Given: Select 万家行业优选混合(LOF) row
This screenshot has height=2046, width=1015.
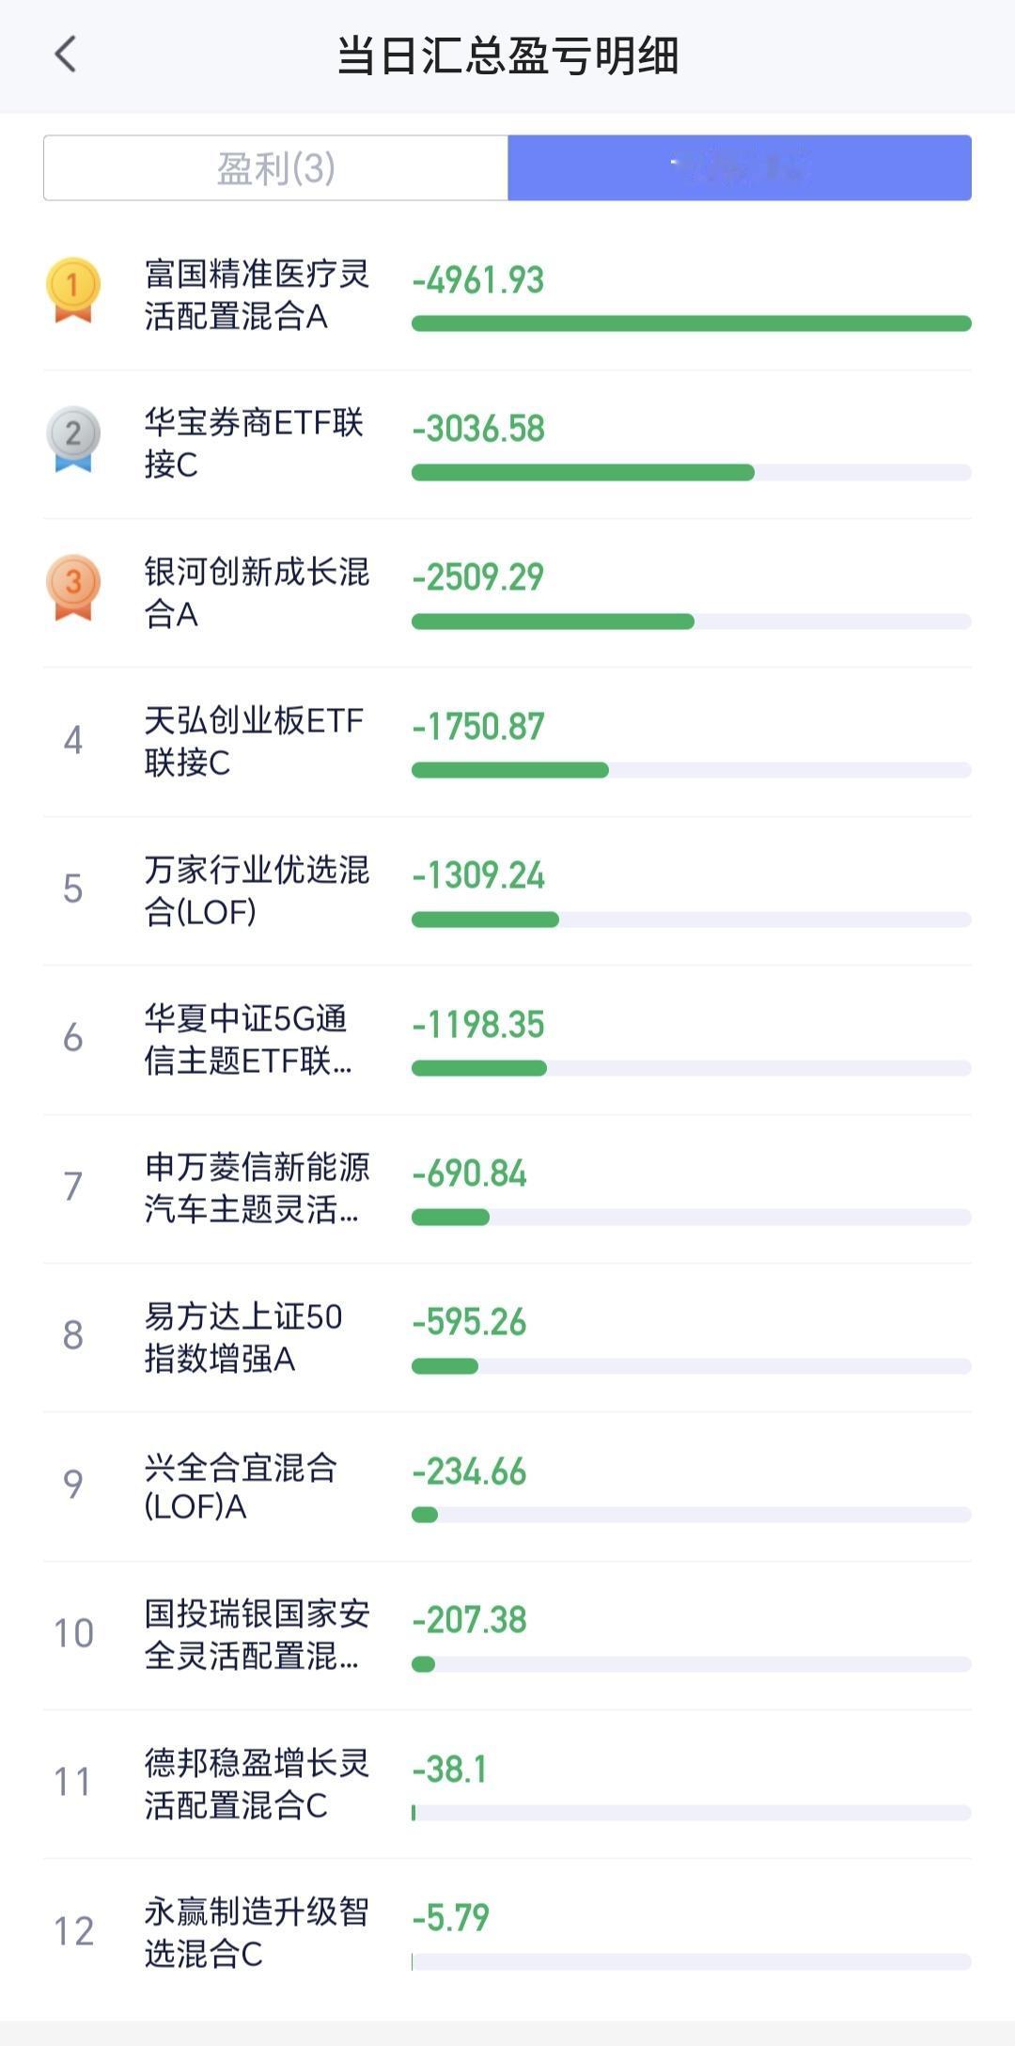Looking at the screenshot, I should 507,890.
